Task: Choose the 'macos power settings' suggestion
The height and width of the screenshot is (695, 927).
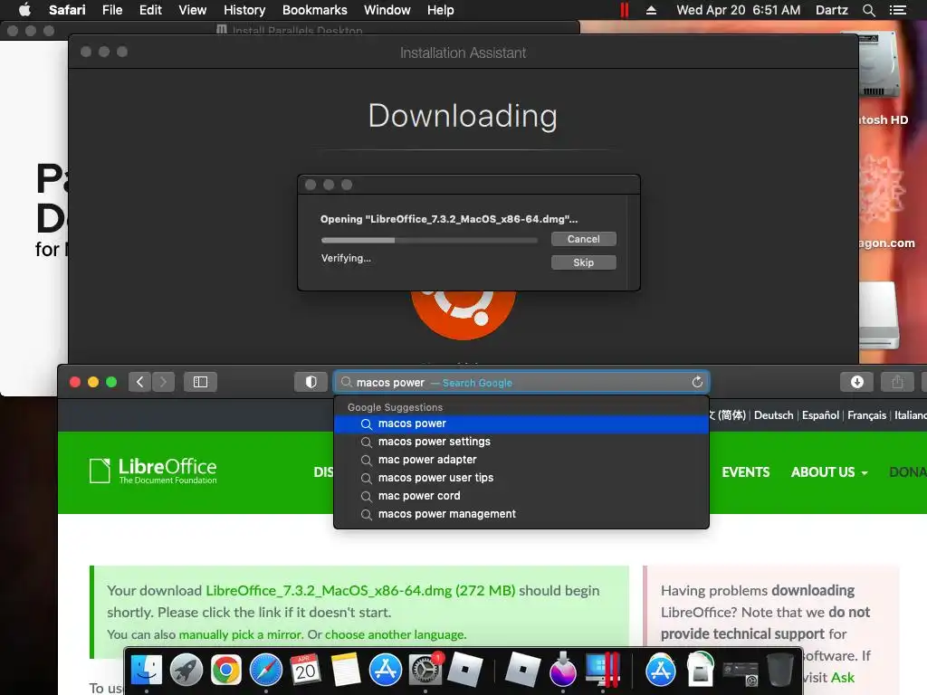Action: pos(521,442)
